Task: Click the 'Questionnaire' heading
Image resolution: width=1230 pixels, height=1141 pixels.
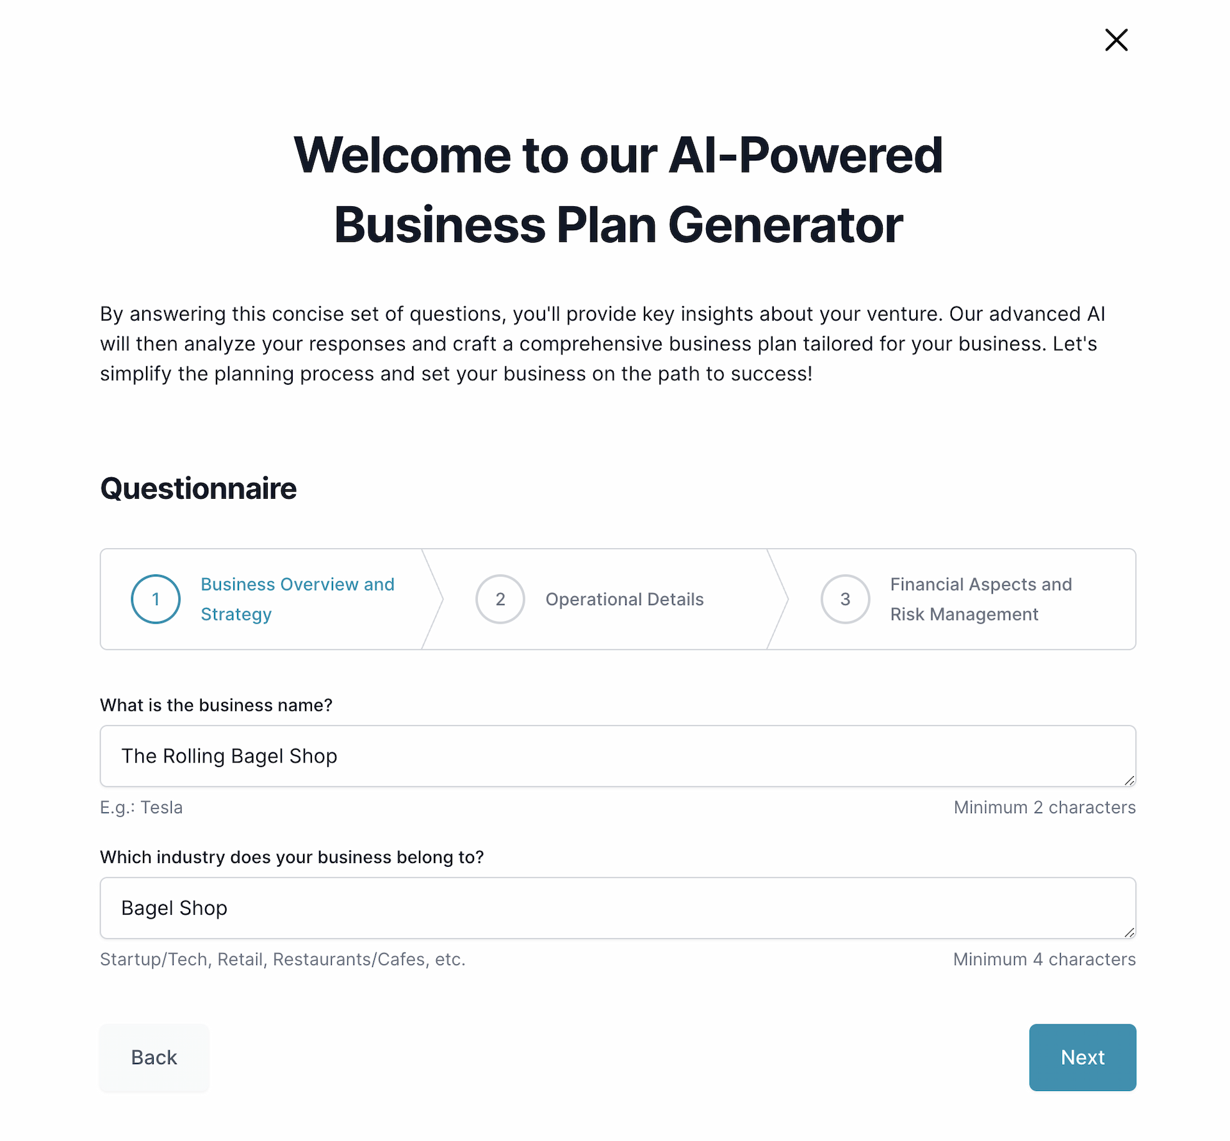Action: click(x=198, y=488)
